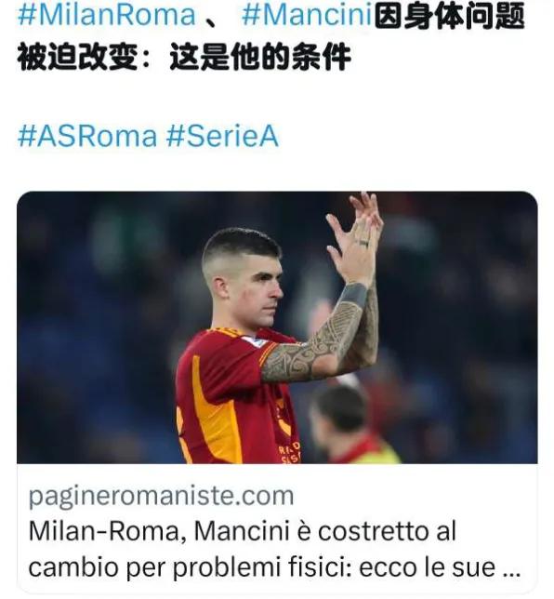
Task: Select the post text '因身体问题'
Action: pyautogui.click(x=449, y=15)
